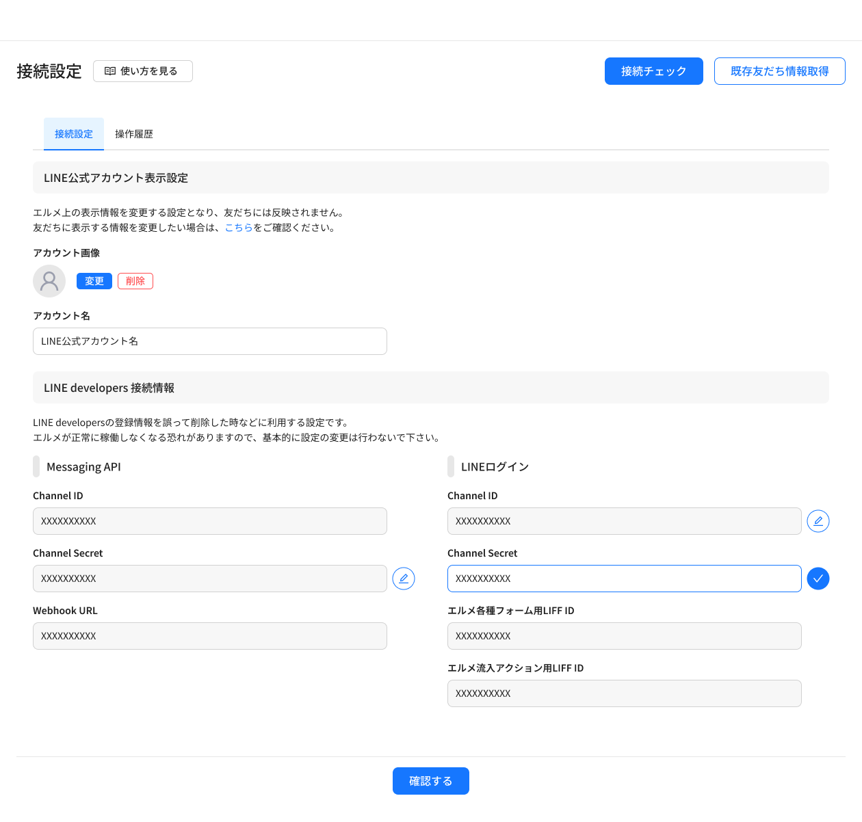Click the Webhook URL field
Image resolution: width=862 pixels, height=822 pixels.
coord(210,636)
